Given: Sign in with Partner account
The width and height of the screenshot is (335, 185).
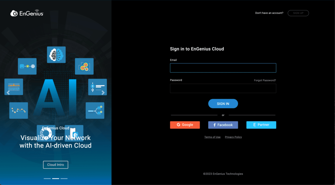Looking at the screenshot, I should pyautogui.click(x=261, y=125).
